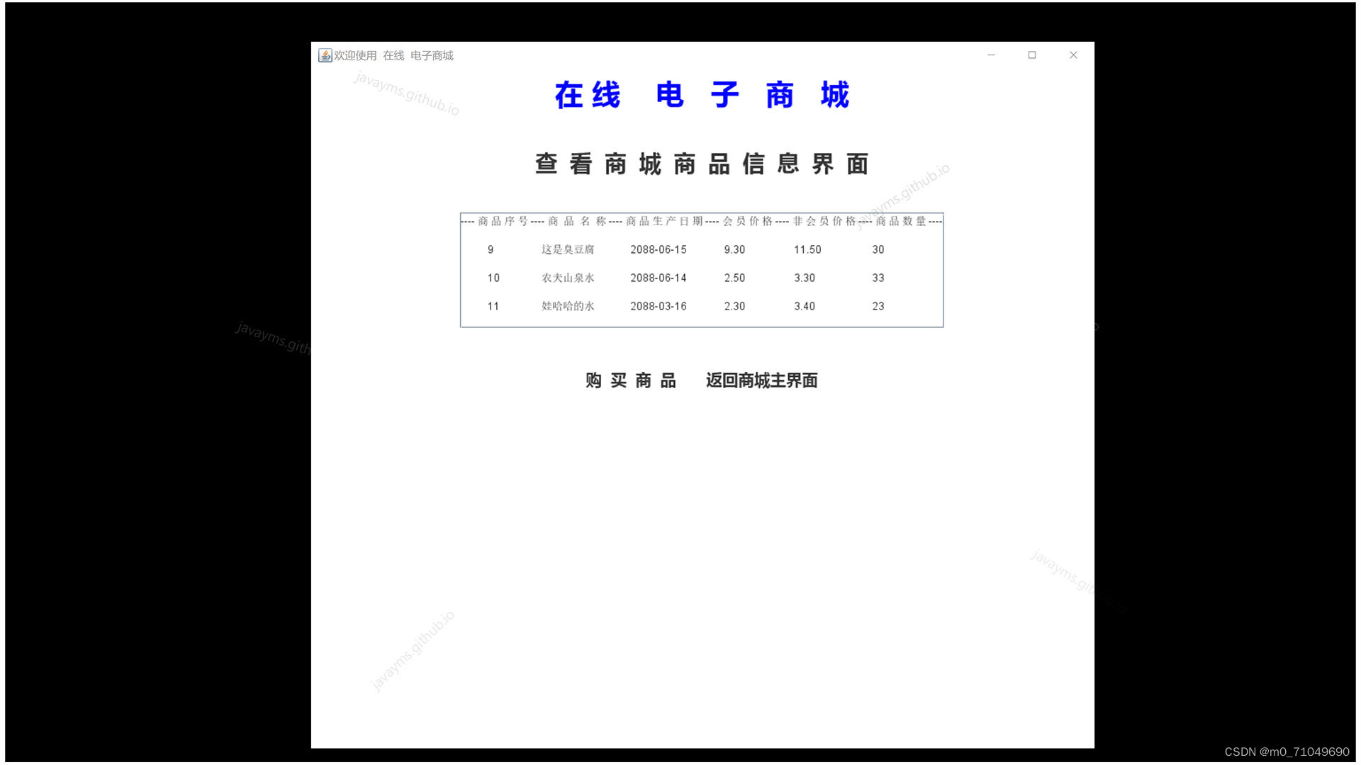Click the non-member price 3.40

click(805, 307)
